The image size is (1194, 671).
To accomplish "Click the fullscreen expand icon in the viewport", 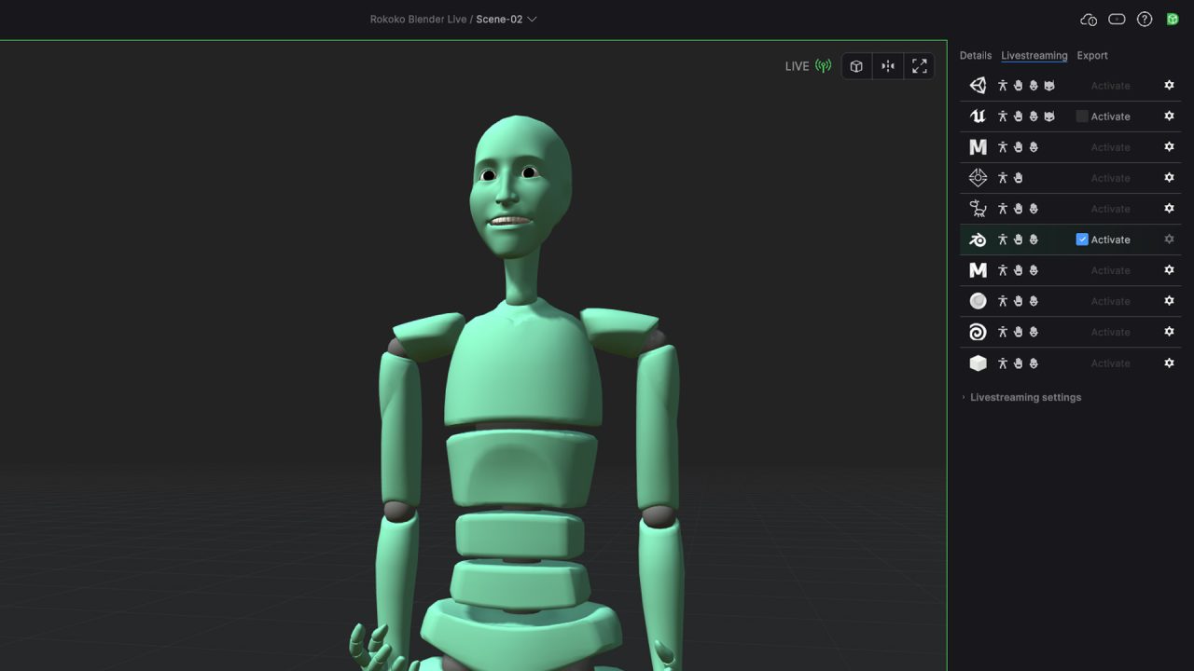I will 919,66.
